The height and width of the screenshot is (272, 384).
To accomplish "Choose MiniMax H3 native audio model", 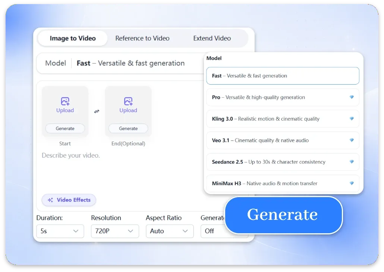I will click(x=283, y=184).
